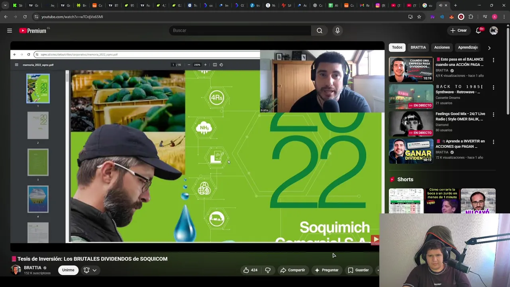510x287 pixels.
Task: Open the pink A Chrome profile
Action: point(494,17)
